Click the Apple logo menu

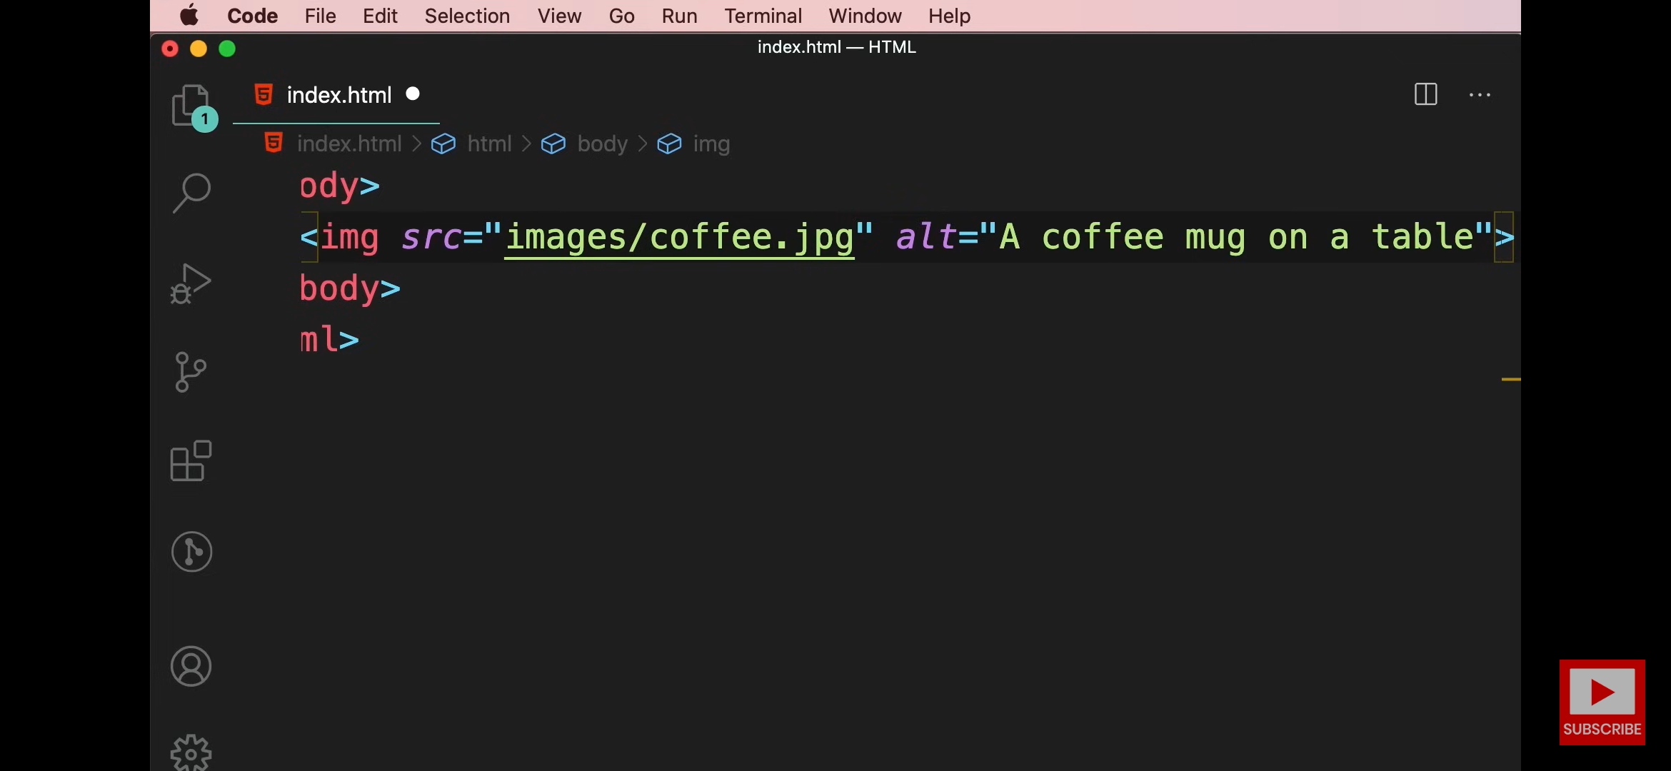pyautogui.click(x=189, y=15)
